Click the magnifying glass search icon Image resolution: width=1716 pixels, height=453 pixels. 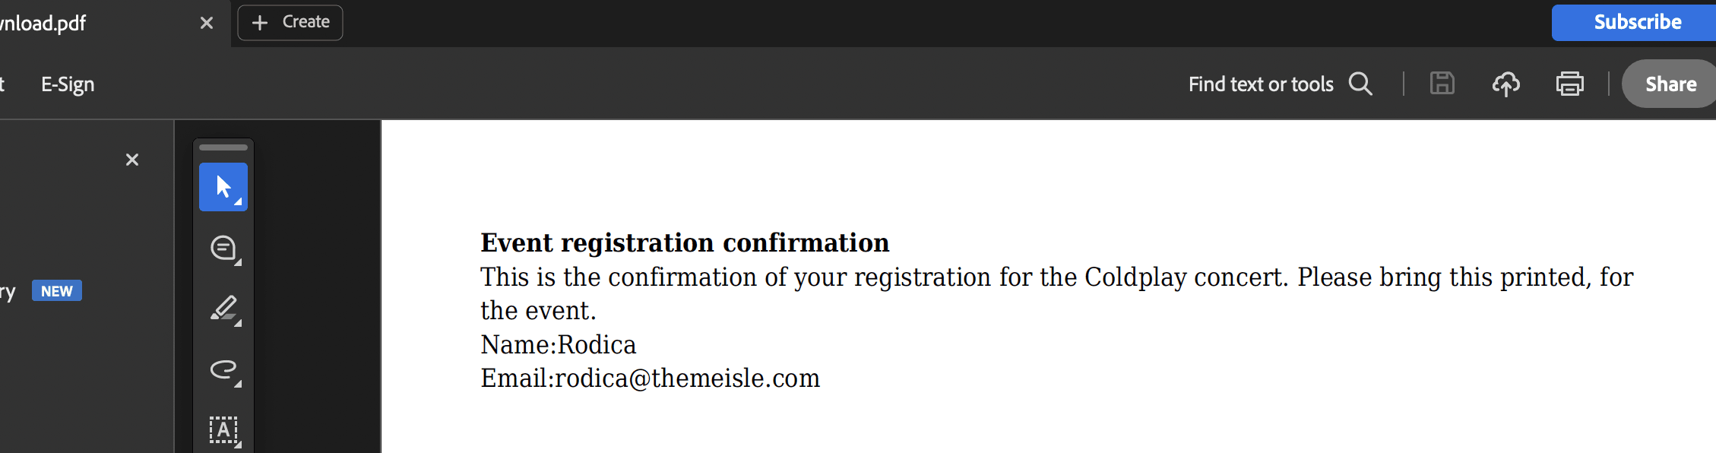[x=1360, y=84]
